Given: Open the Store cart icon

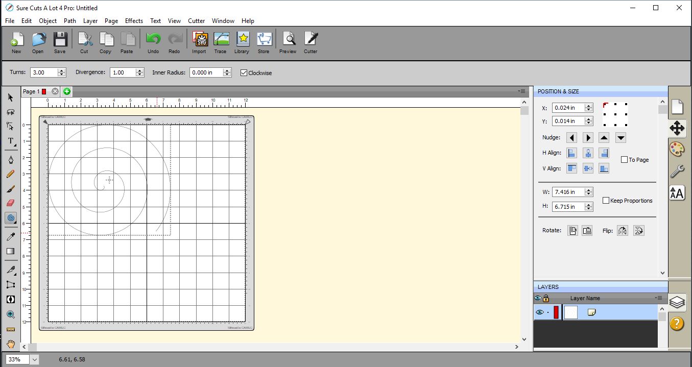Looking at the screenshot, I should (264, 39).
